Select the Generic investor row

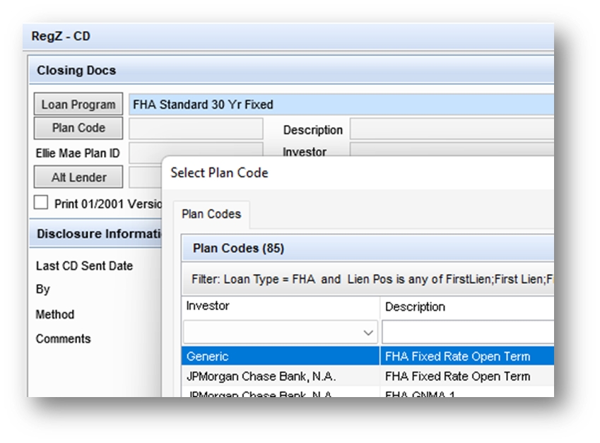pos(280,357)
